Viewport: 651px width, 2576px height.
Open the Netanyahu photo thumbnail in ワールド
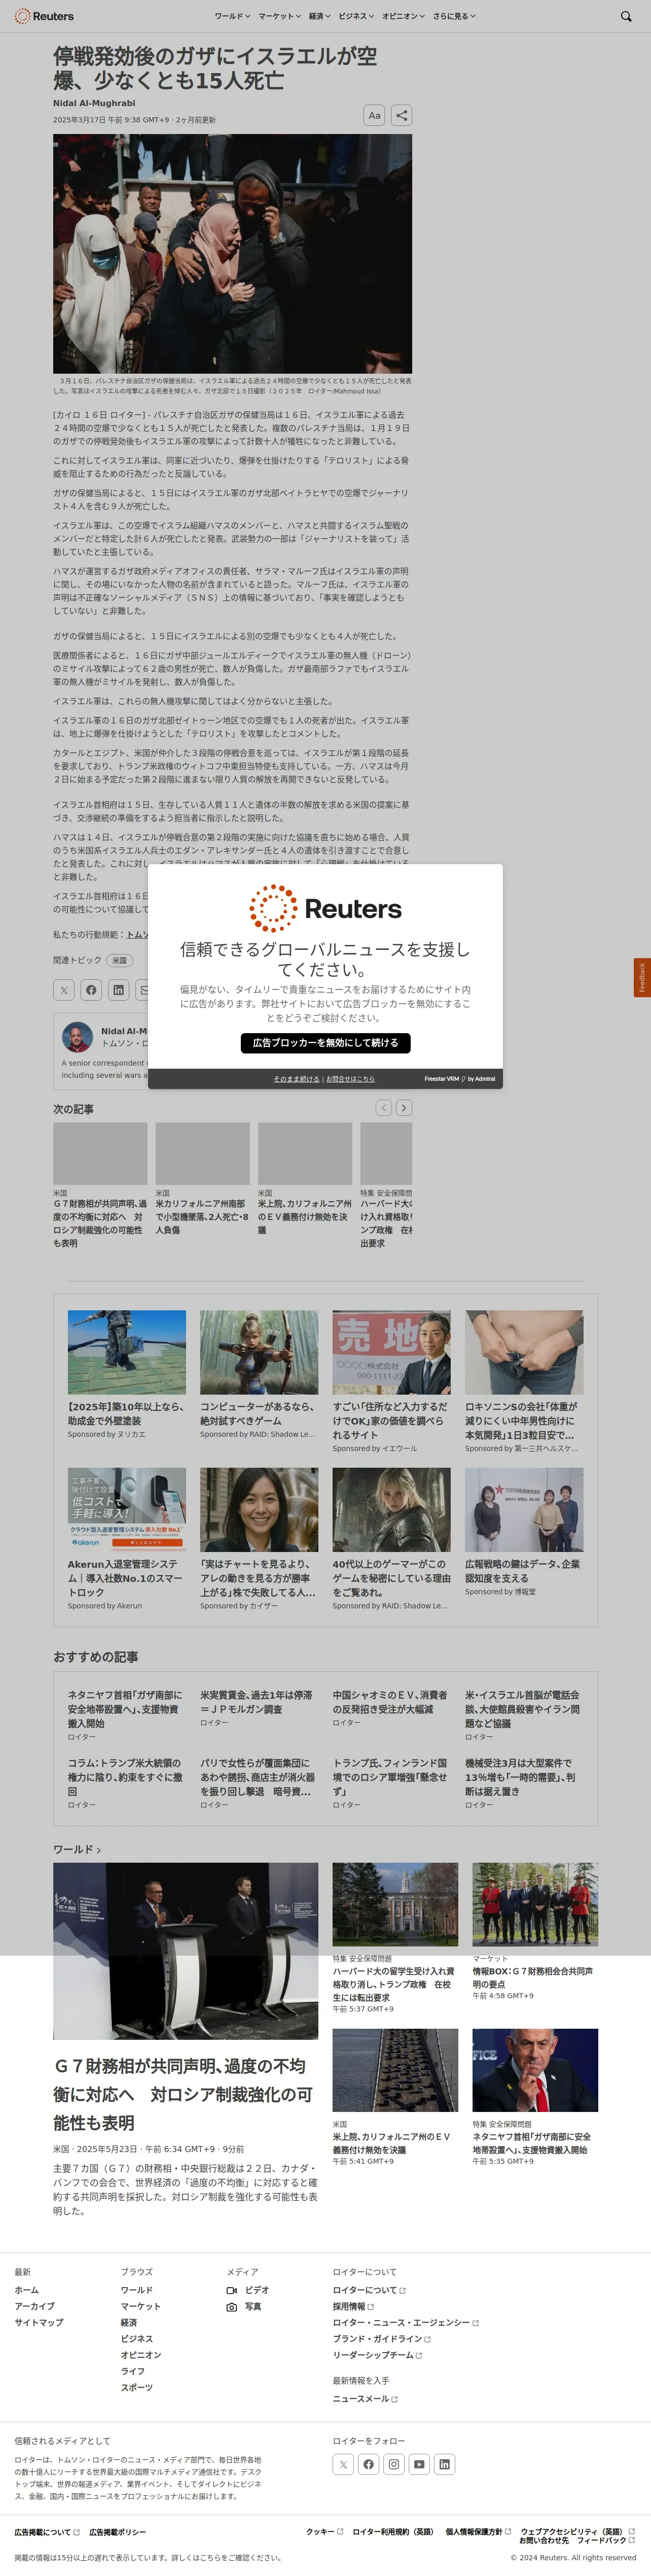coord(535,2070)
